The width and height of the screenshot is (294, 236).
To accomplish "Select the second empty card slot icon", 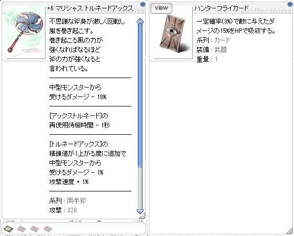I will tap(22, 228).
